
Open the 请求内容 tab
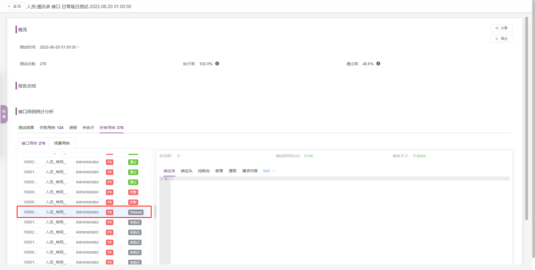[250, 171]
